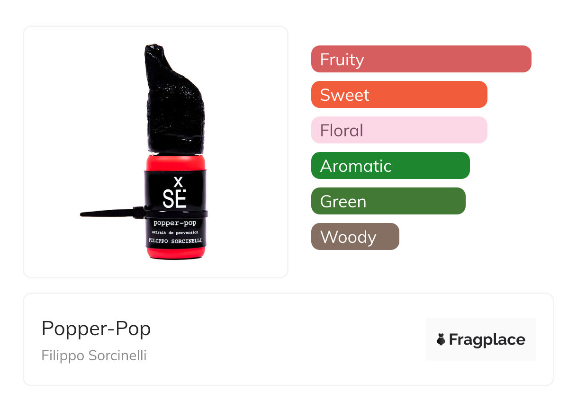
Task: Select the Sweet accord bar
Action: point(399,95)
